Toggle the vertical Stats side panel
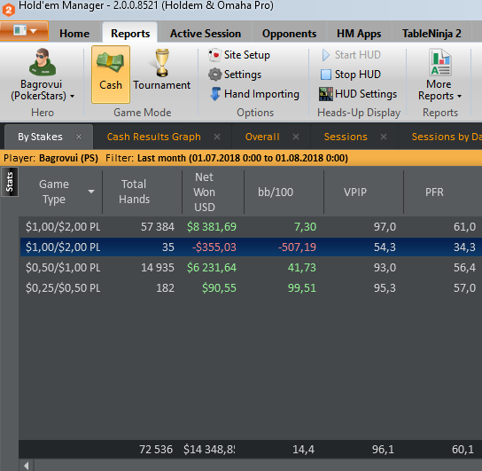The image size is (482, 471). [10, 182]
